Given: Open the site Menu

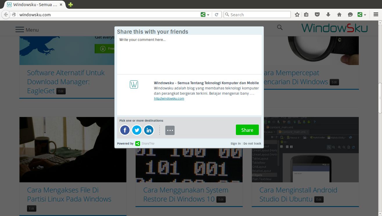Looking at the screenshot, I should (x=27, y=30).
